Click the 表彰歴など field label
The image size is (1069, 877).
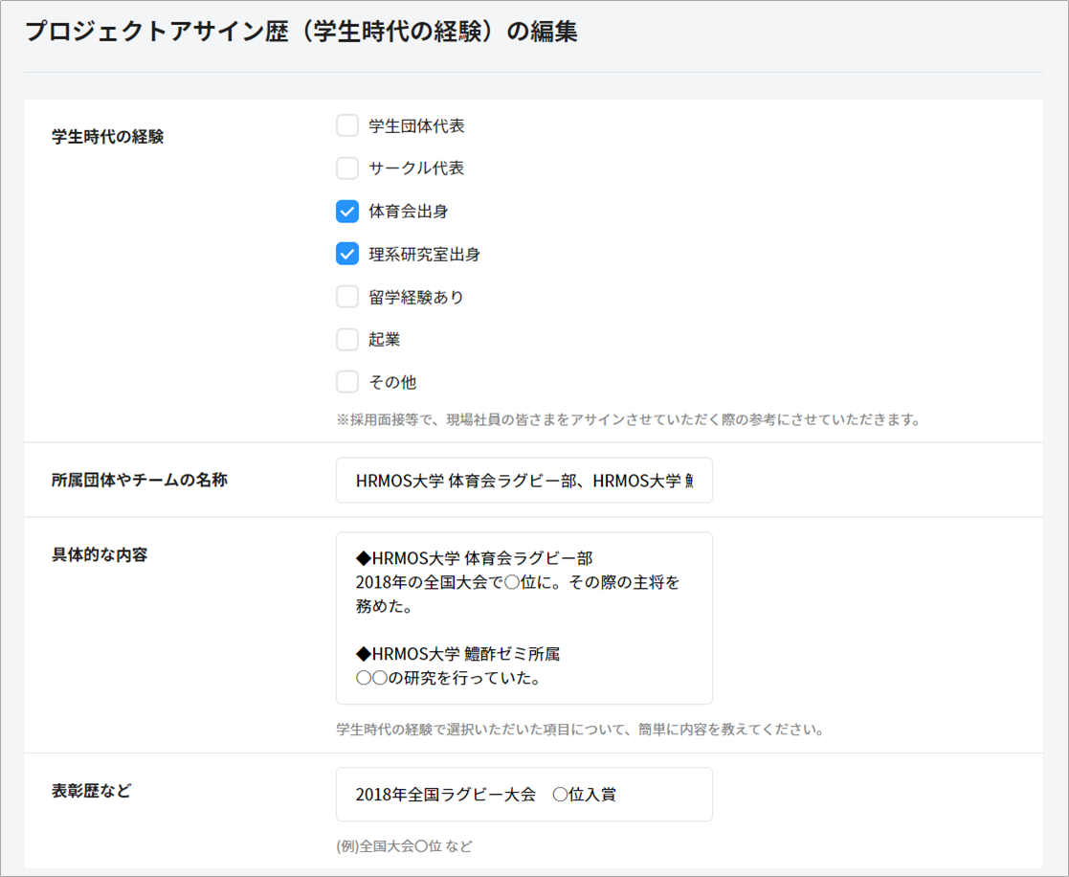pyautogui.click(x=92, y=791)
